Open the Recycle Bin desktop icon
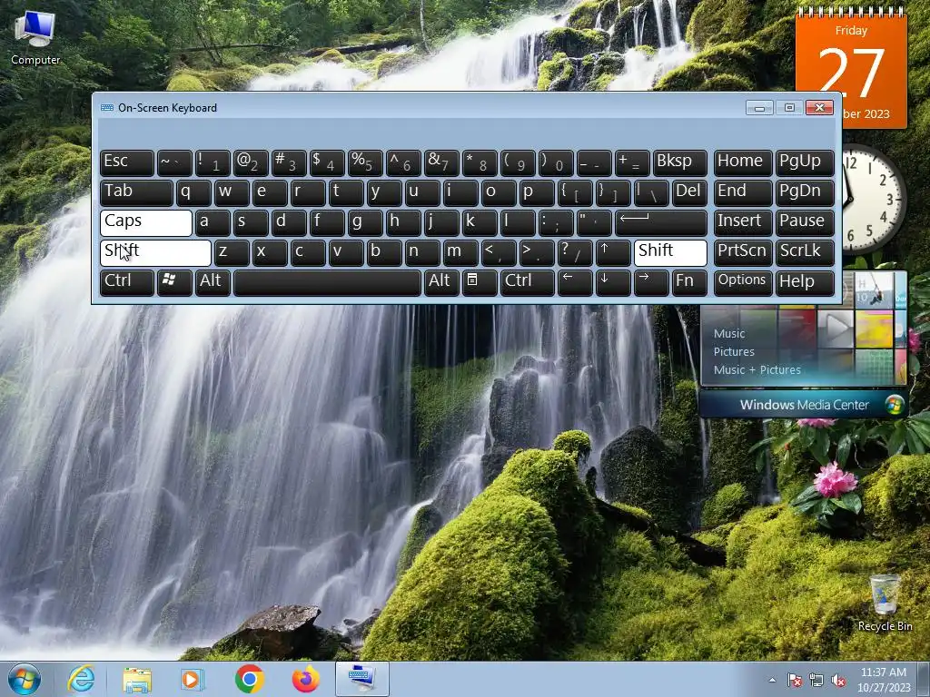 point(885,603)
